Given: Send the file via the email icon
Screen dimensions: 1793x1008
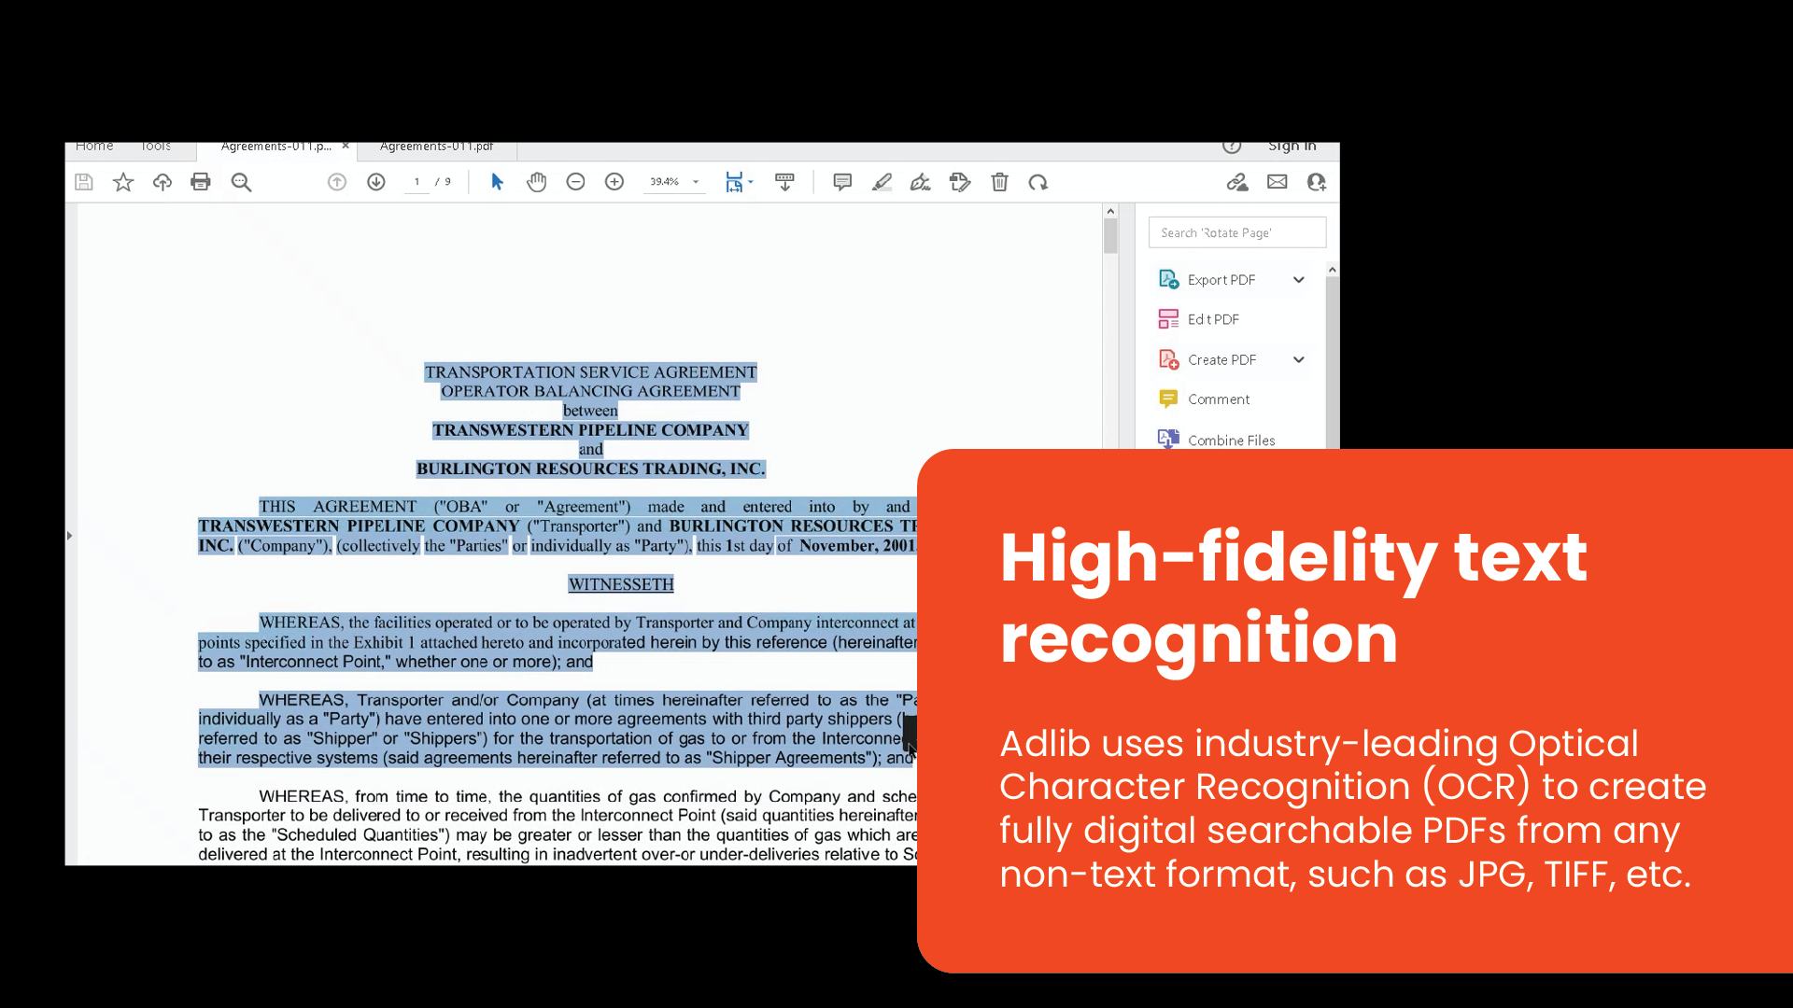Looking at the screenshot, I should [x=1277, y=182].
